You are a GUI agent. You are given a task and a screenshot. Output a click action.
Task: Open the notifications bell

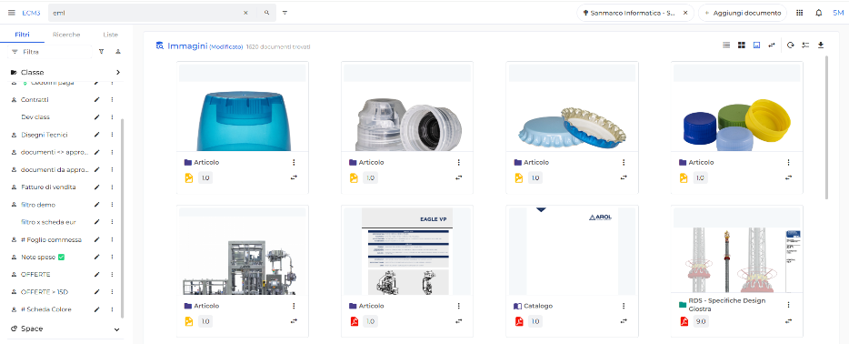819,13
